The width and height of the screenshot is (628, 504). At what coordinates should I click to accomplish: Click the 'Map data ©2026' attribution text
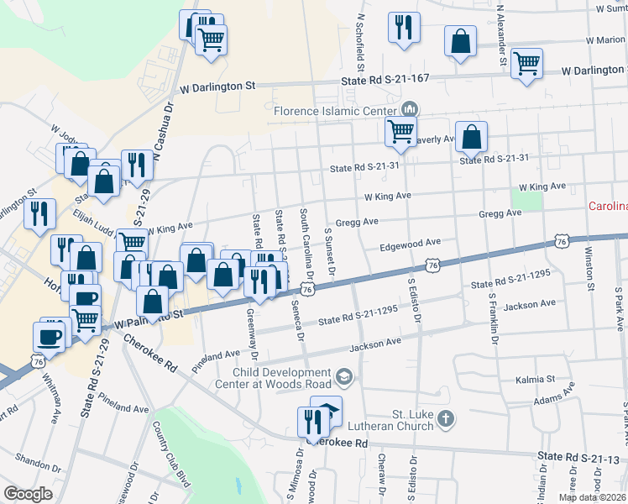[x=592, y=497]
